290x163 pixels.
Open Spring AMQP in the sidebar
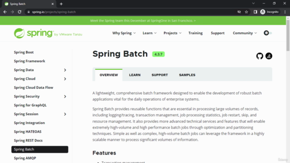pos(25,158)
